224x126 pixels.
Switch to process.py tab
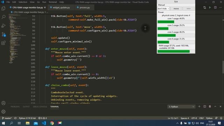pos(84,7)
